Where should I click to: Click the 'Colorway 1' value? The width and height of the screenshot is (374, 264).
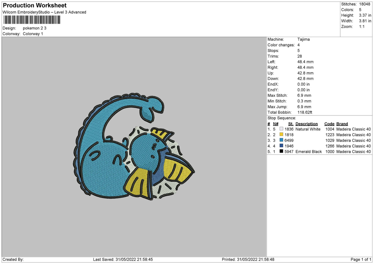point(33,34)
